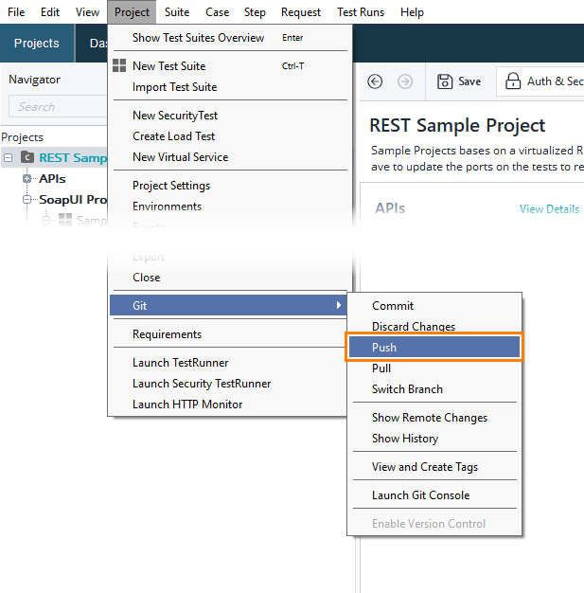The height and width of the screenshot is (593, 584).
Task: Click the REST Sample project folder icon
Action: click(x=27, y=157)
